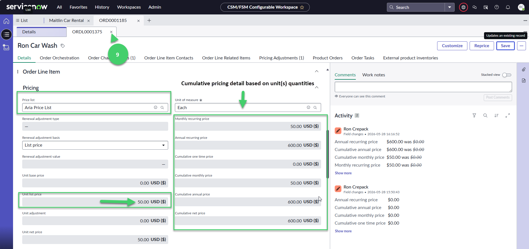Viewport: 529px width, 249px height.
Task: Open the Order Line Item section options menu
Action: coord(18,72)
